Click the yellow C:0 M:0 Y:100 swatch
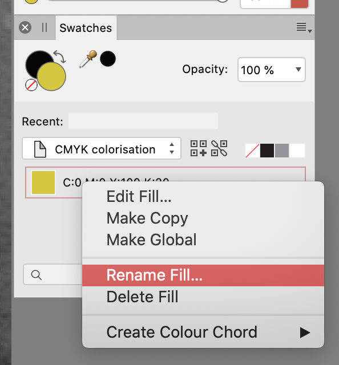This screenshot has height=365, width=339. (43, 182)
